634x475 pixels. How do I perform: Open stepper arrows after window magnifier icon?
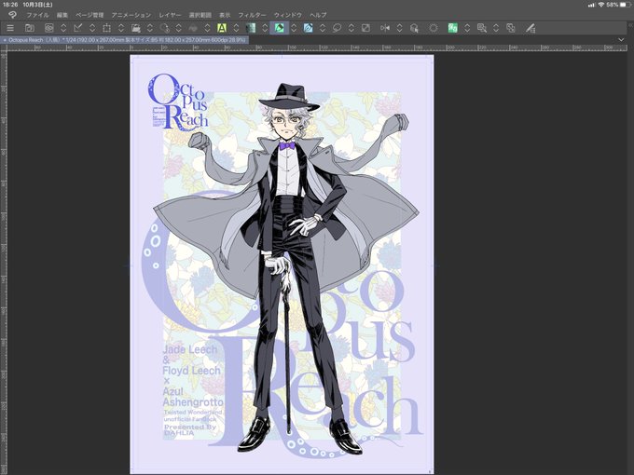click(496, 28)
